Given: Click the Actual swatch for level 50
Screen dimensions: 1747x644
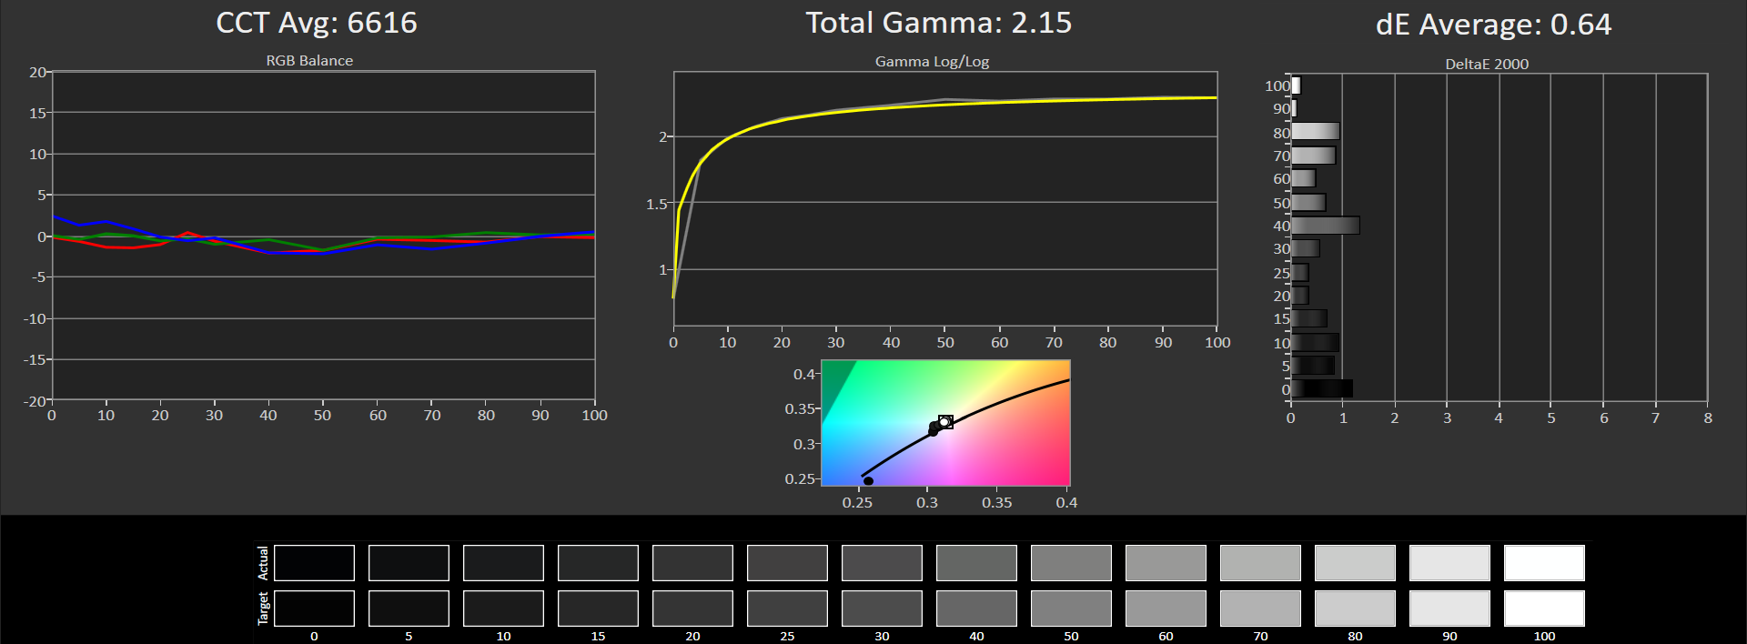Looking at the screenshot, I should click(1071, 563).
